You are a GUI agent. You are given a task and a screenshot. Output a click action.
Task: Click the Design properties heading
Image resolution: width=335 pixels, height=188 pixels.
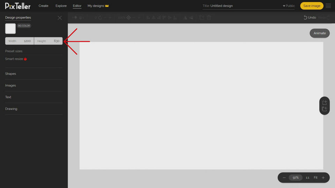click(18, 17)
